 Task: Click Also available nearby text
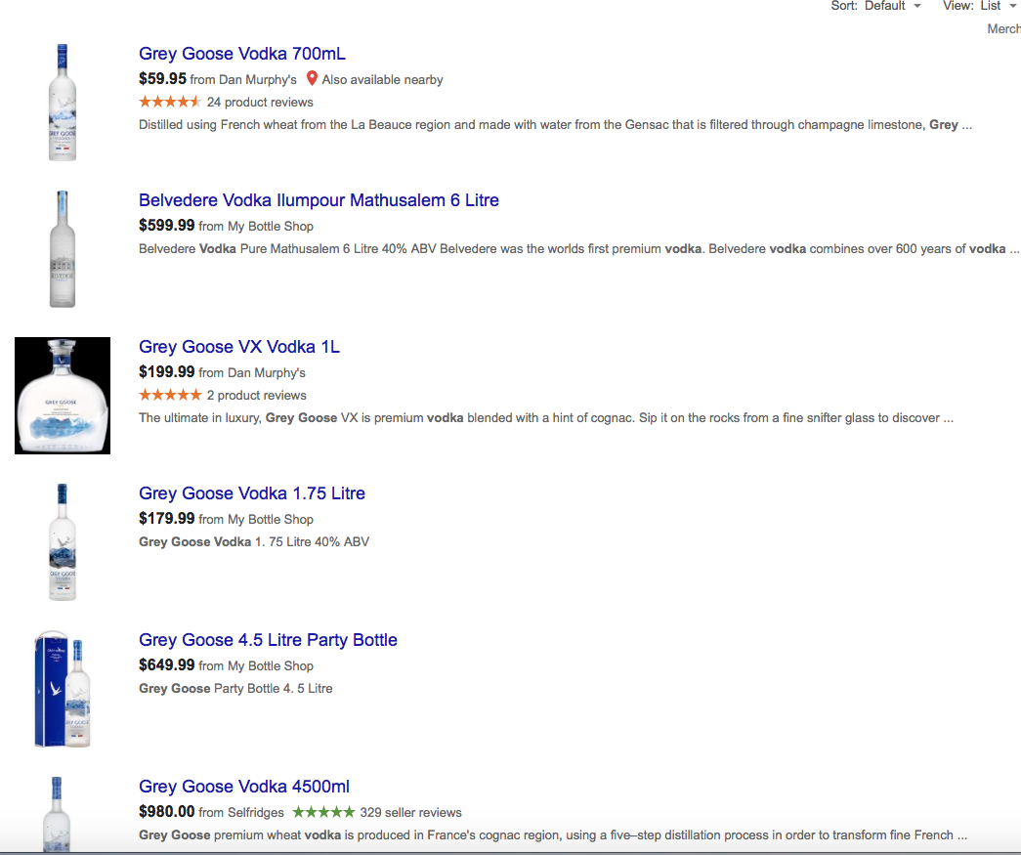[382, 79]
